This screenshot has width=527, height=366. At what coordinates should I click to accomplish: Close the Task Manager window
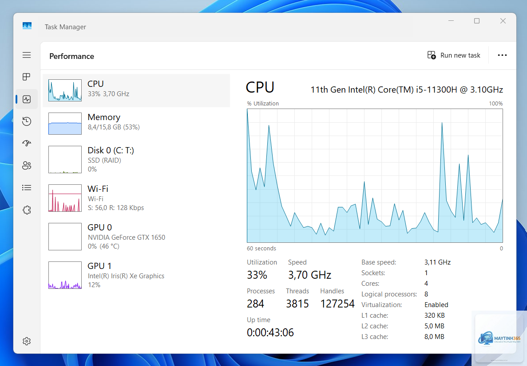pos(503,21)
